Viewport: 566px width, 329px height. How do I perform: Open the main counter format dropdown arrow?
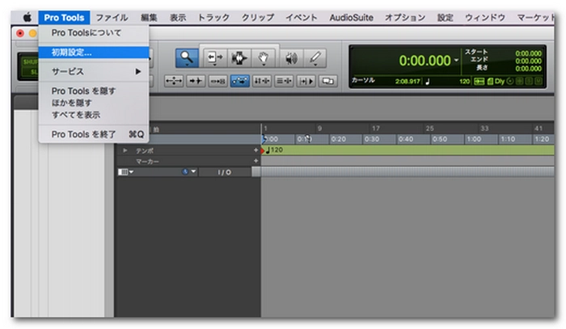(x=456, y=61)
